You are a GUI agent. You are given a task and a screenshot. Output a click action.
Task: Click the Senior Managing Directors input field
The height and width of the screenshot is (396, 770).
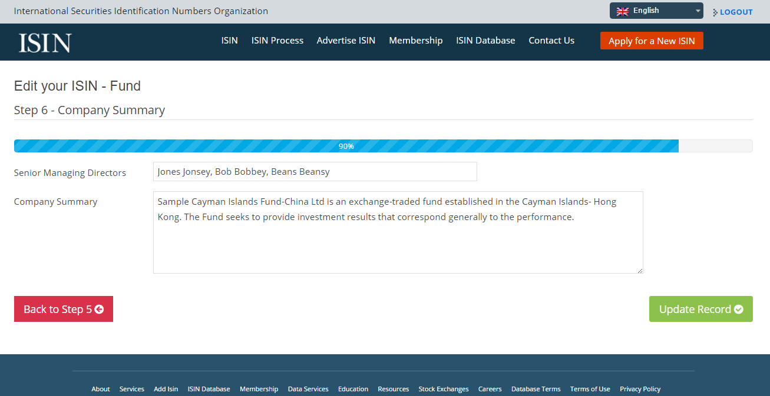(x=315, y=172)
